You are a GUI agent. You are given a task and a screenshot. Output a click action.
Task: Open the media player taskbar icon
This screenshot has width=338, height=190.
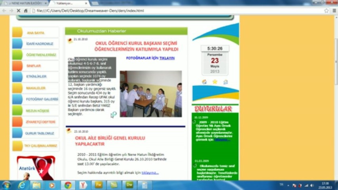(x=52, y=185)
